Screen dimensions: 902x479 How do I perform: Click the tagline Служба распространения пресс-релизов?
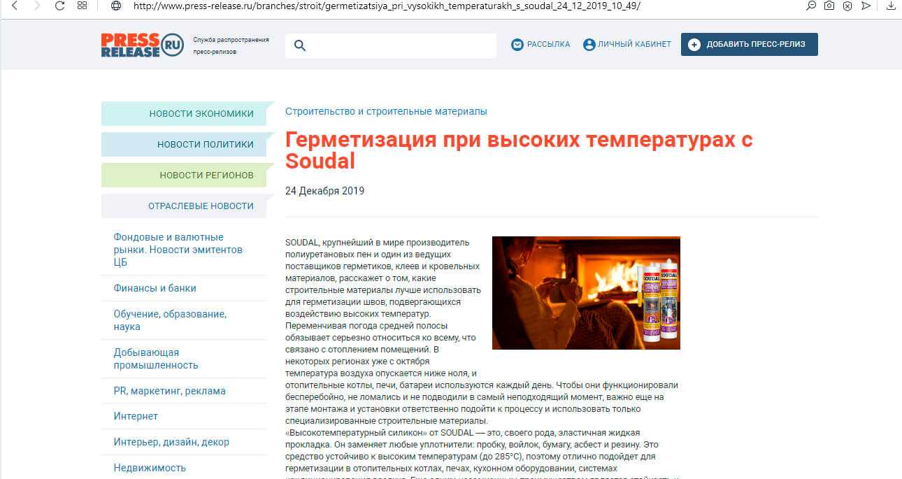point(231,45)
